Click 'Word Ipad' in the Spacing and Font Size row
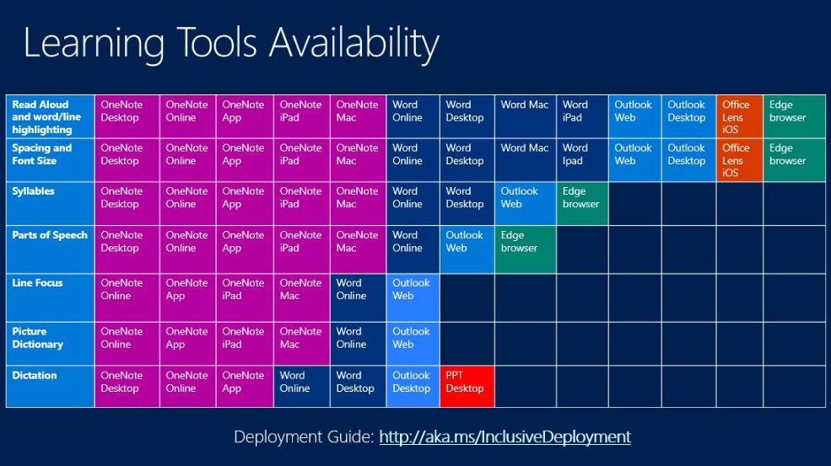This screenshot has height=466, width=831. (582, 160)
